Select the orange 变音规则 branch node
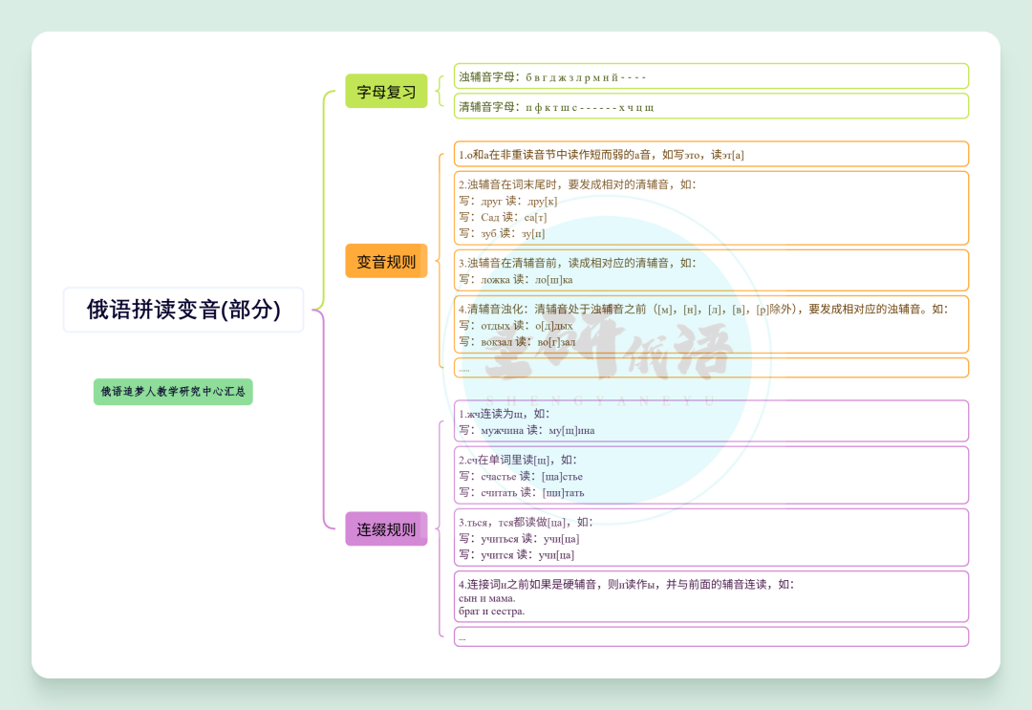The height and width of the screenshot is (710, 1032). 386,261
